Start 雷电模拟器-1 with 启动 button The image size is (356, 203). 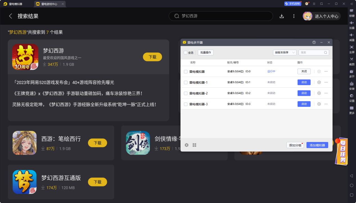(304, 82)
